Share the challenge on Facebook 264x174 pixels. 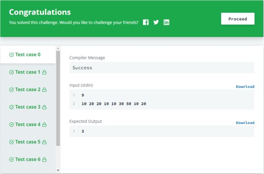tap(146, 22)
